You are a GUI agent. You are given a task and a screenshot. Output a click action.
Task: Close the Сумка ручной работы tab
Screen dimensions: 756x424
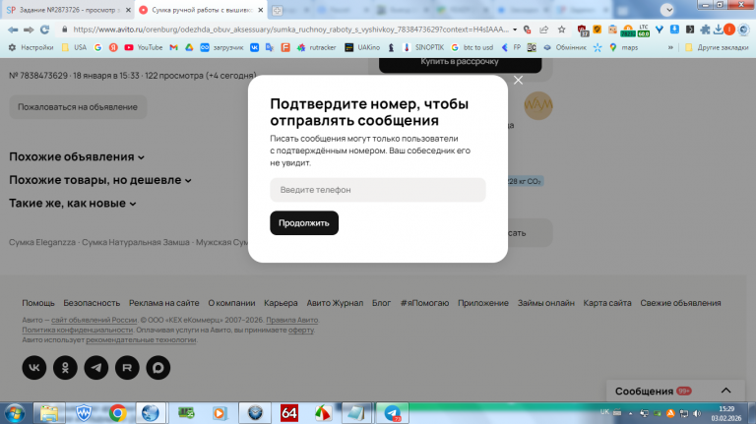[260, 10]
